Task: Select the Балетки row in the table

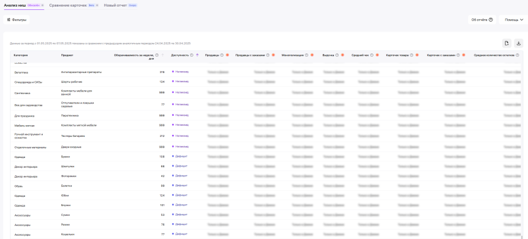Action: tap(266, 186)
